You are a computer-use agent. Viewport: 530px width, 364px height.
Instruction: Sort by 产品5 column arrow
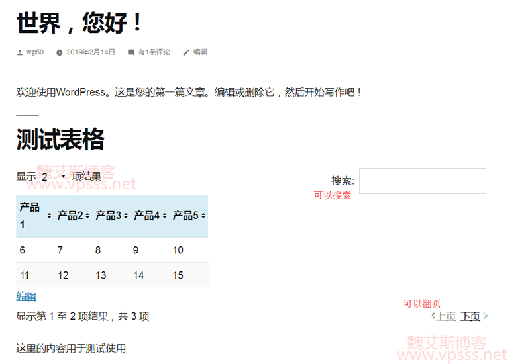pos(203,216)
